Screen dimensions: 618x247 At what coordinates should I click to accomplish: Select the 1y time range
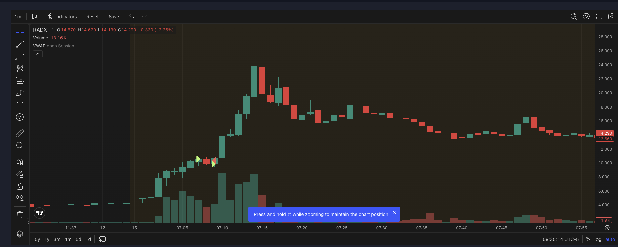coord(47,239)
